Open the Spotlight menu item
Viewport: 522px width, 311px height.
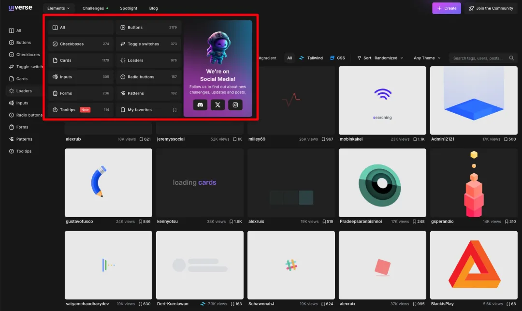(128, 8)
